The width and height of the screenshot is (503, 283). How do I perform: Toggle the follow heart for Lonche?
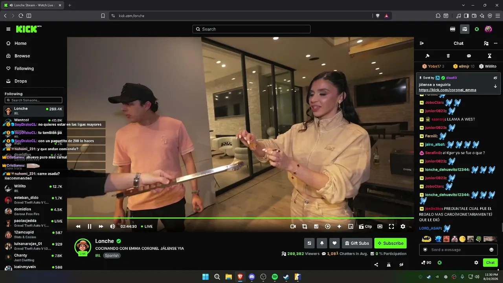pos(334,243)
